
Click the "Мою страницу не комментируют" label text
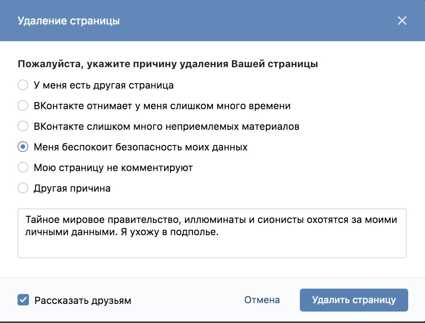[x=113, y=168]
